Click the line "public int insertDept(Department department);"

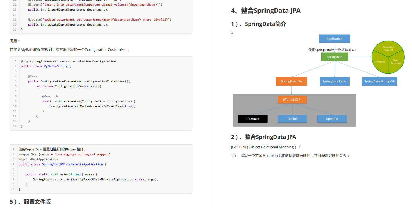pyautogui.click(x=68, y=9)
